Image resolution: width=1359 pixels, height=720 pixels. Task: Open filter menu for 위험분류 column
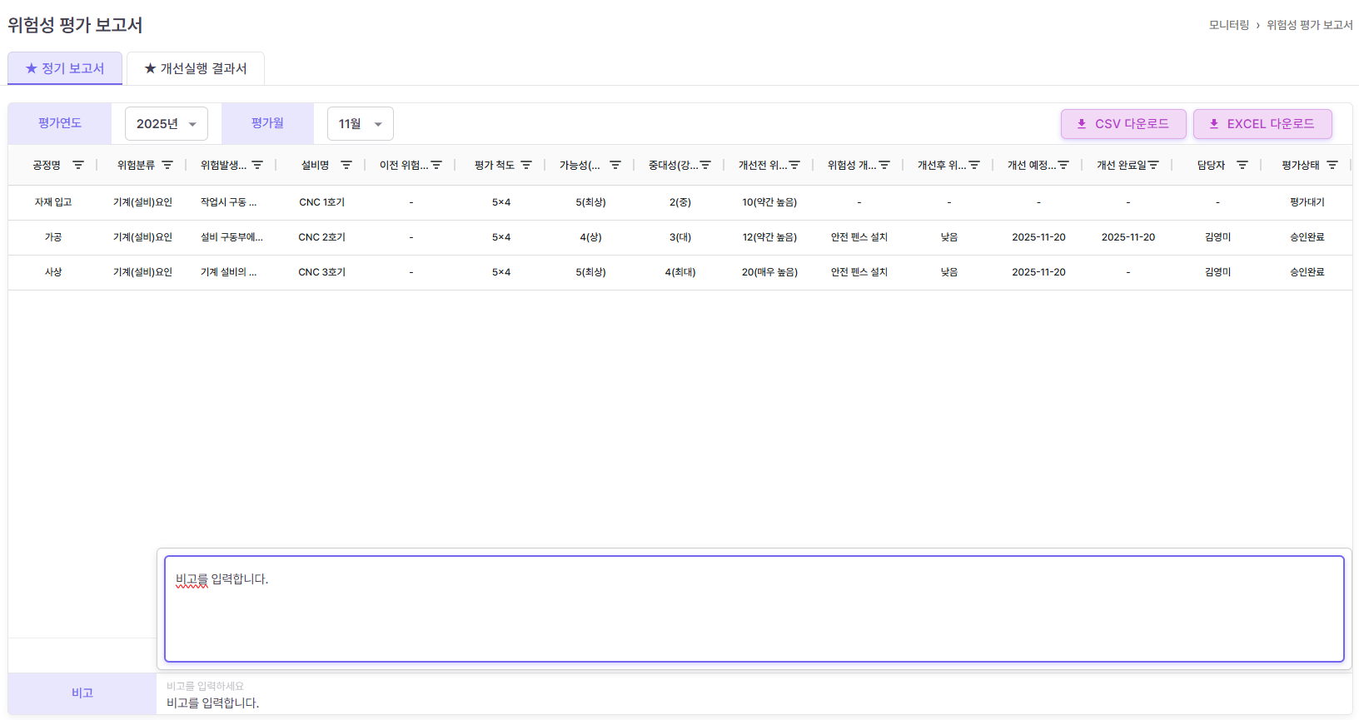167,165
